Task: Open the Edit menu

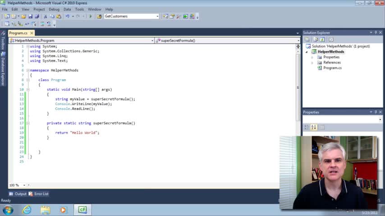Action: (x=14, y=9)
